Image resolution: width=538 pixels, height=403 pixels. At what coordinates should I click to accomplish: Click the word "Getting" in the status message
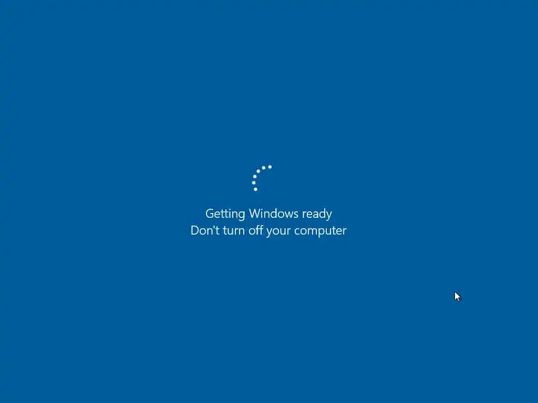(225, 214)
